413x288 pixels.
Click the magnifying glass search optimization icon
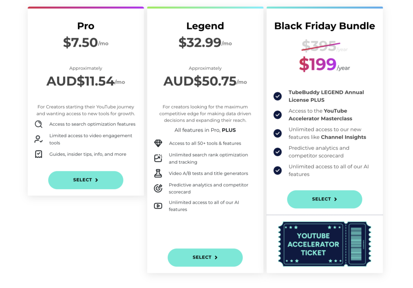click(39, 124)
